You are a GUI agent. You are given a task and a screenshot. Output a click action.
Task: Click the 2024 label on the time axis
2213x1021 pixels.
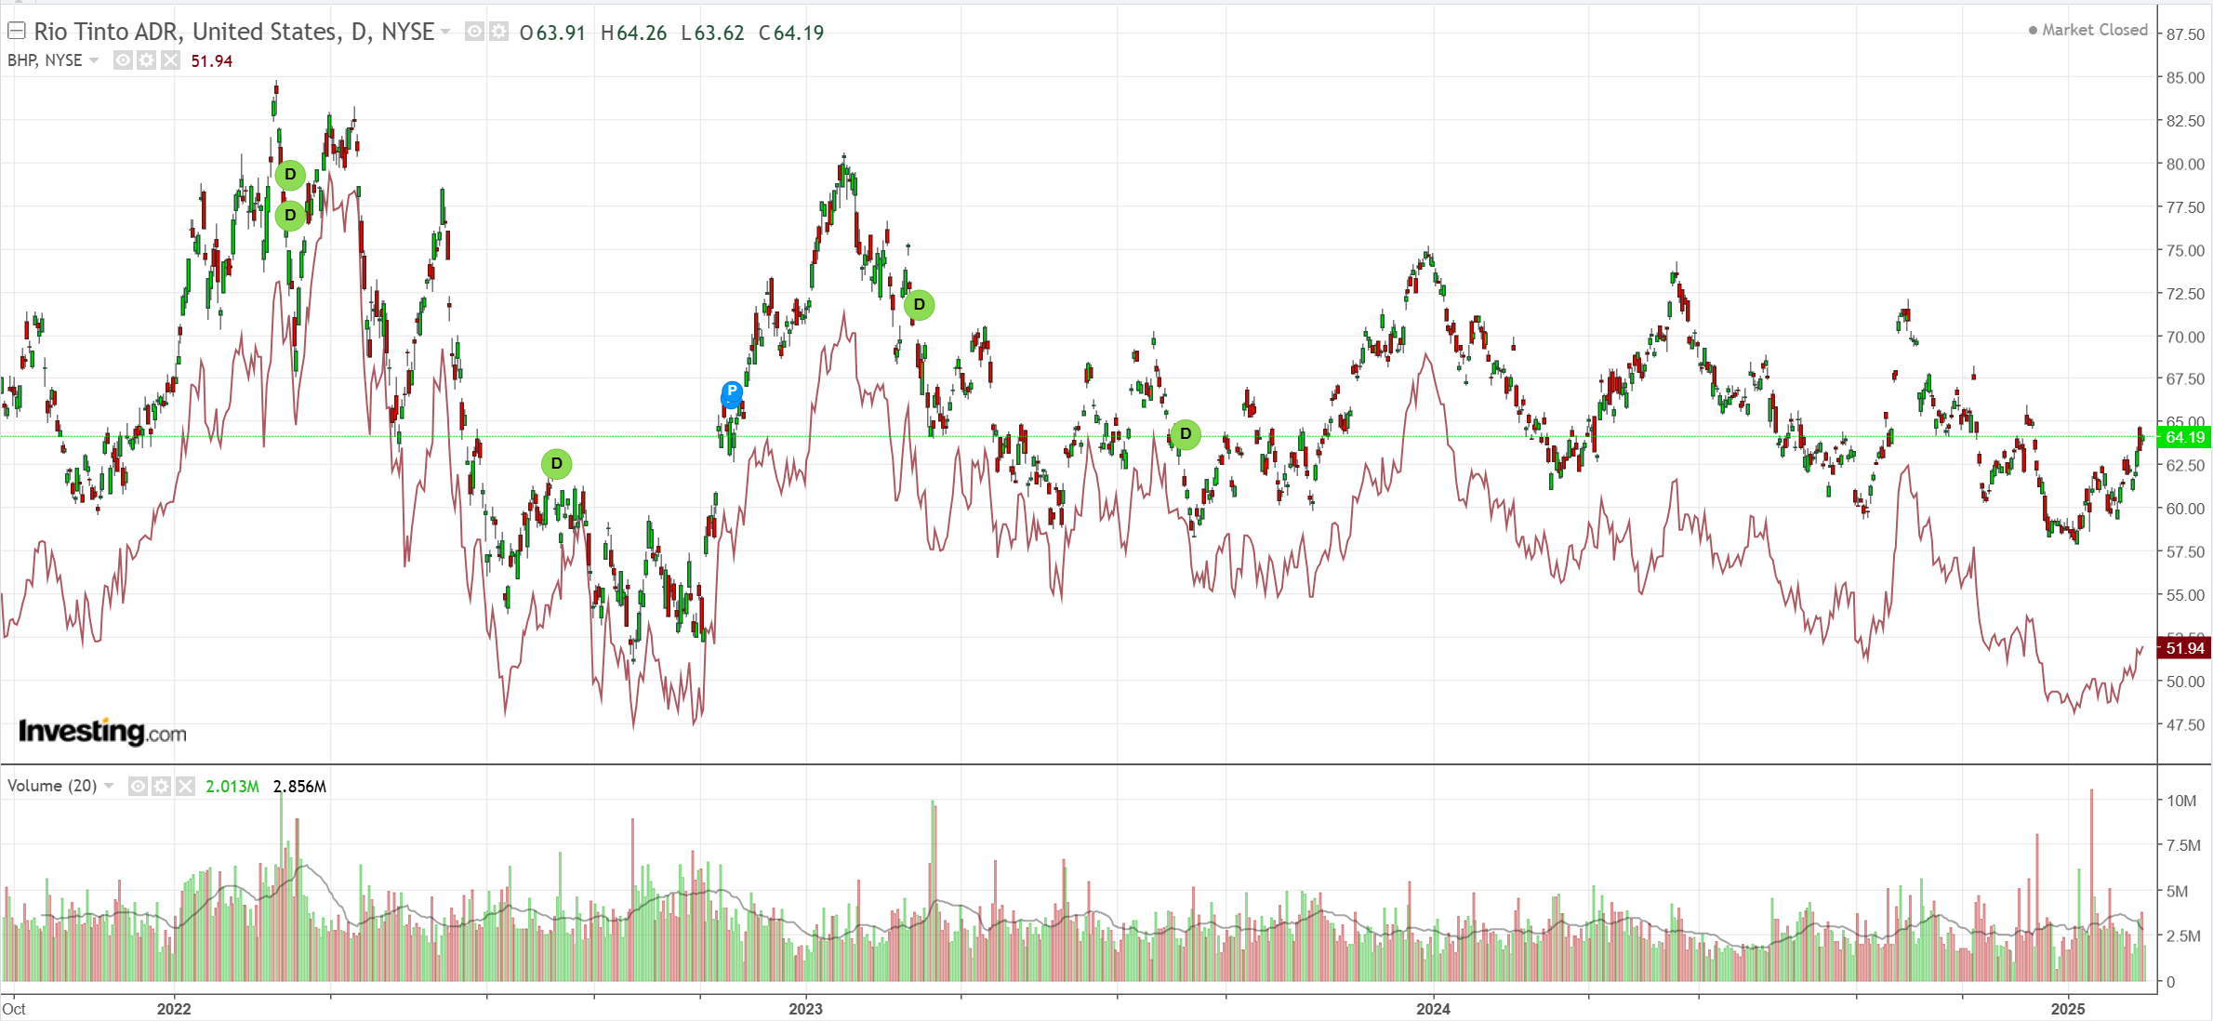click(1433, 1009)
